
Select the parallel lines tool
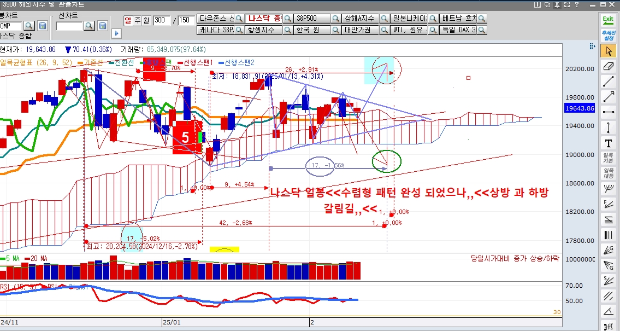pos(608,297)
